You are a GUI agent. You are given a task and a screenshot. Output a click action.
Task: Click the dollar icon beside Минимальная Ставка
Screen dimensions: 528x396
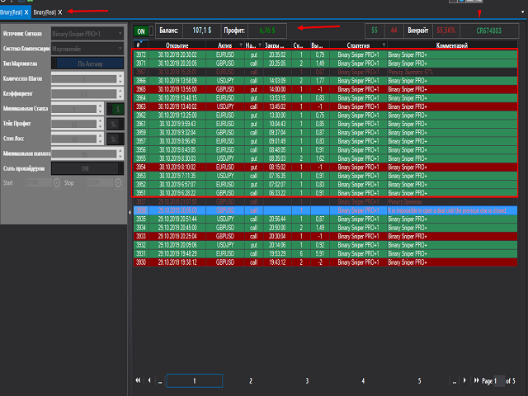click(118, 108)
